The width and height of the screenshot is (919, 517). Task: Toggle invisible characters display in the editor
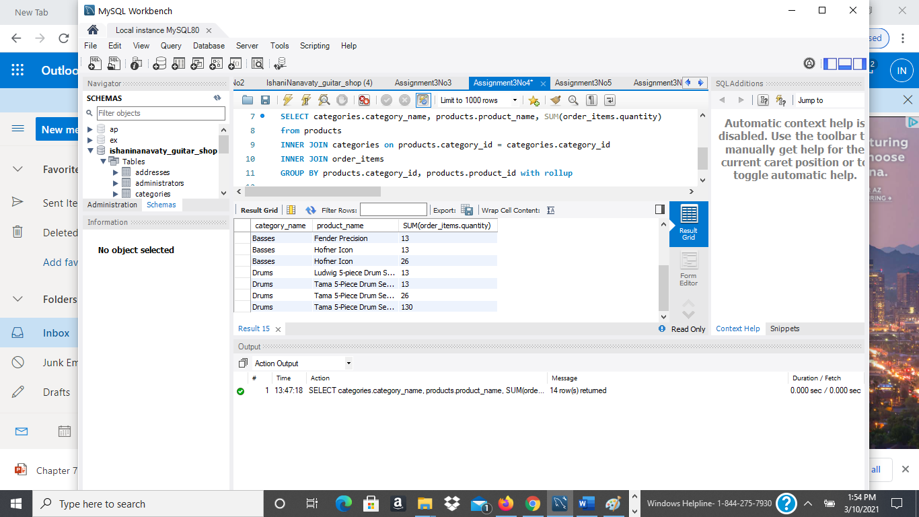591,100
